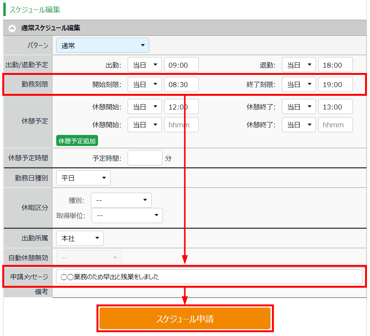Click the 申請メッセージ text field
The width and height of the screenshot is (370, 336).
209,277
